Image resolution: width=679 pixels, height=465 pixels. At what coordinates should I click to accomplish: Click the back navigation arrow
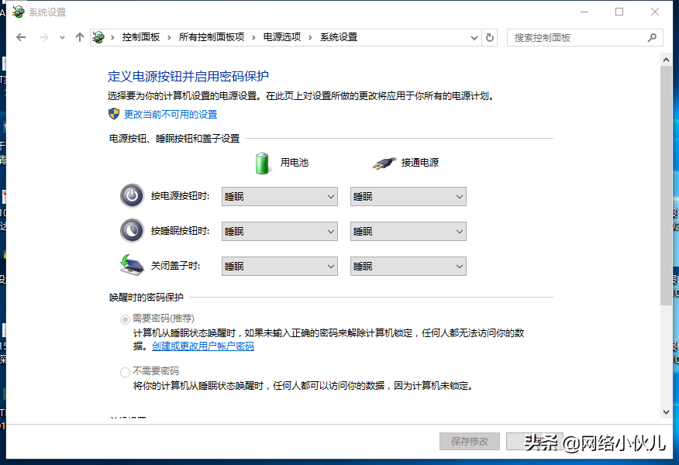(x=21, y=36)
